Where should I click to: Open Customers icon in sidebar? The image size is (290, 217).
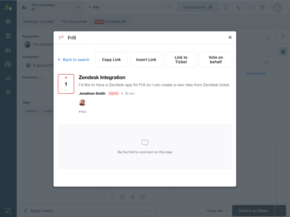[8, 50]
